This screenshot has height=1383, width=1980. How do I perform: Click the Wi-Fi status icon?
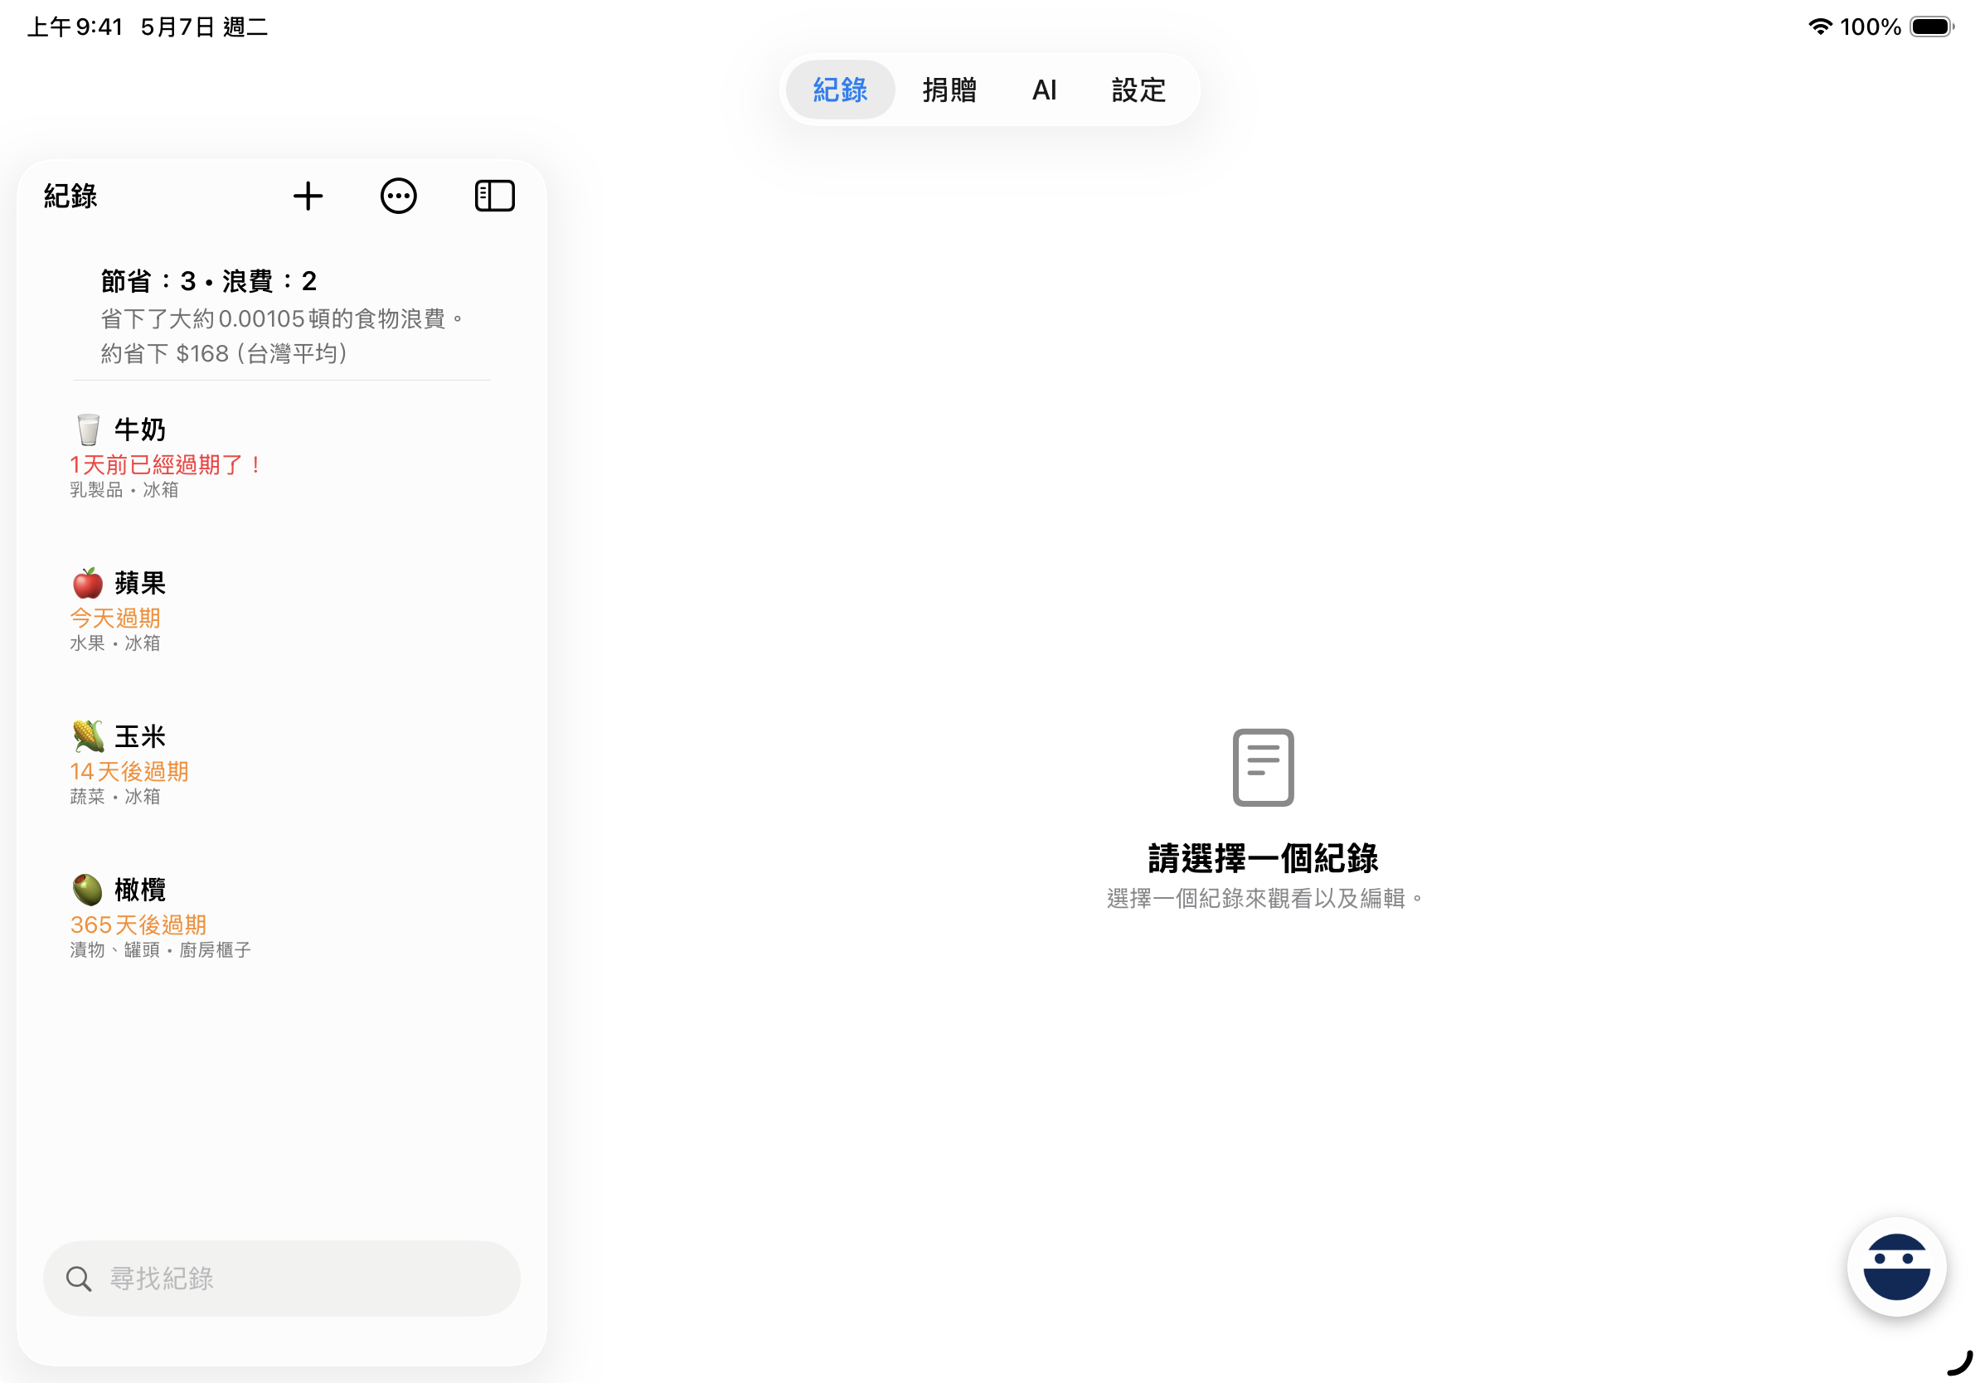pos(1821,27)
